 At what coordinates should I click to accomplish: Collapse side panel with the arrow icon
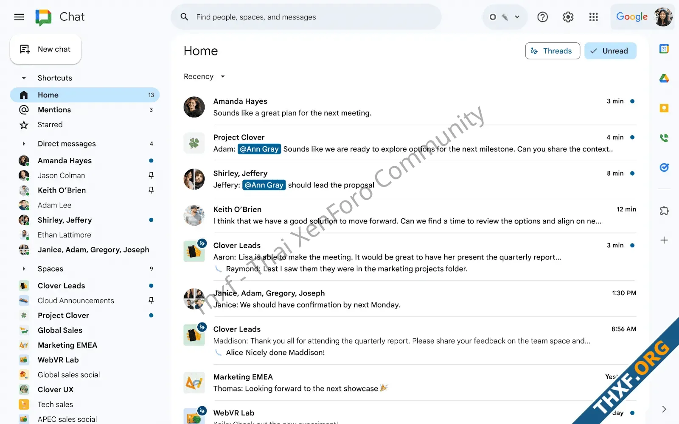point(664,409)
